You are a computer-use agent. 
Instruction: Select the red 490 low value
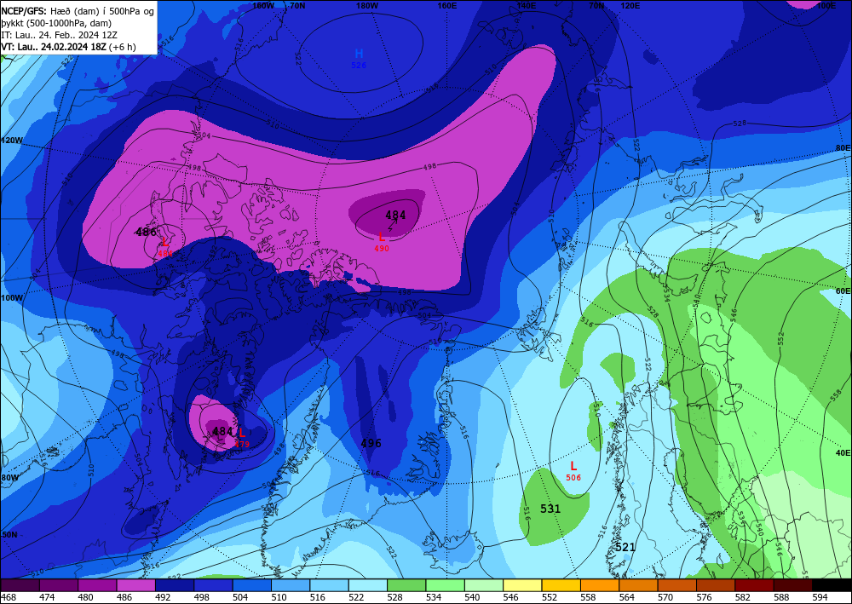click(x=382, y=248)
